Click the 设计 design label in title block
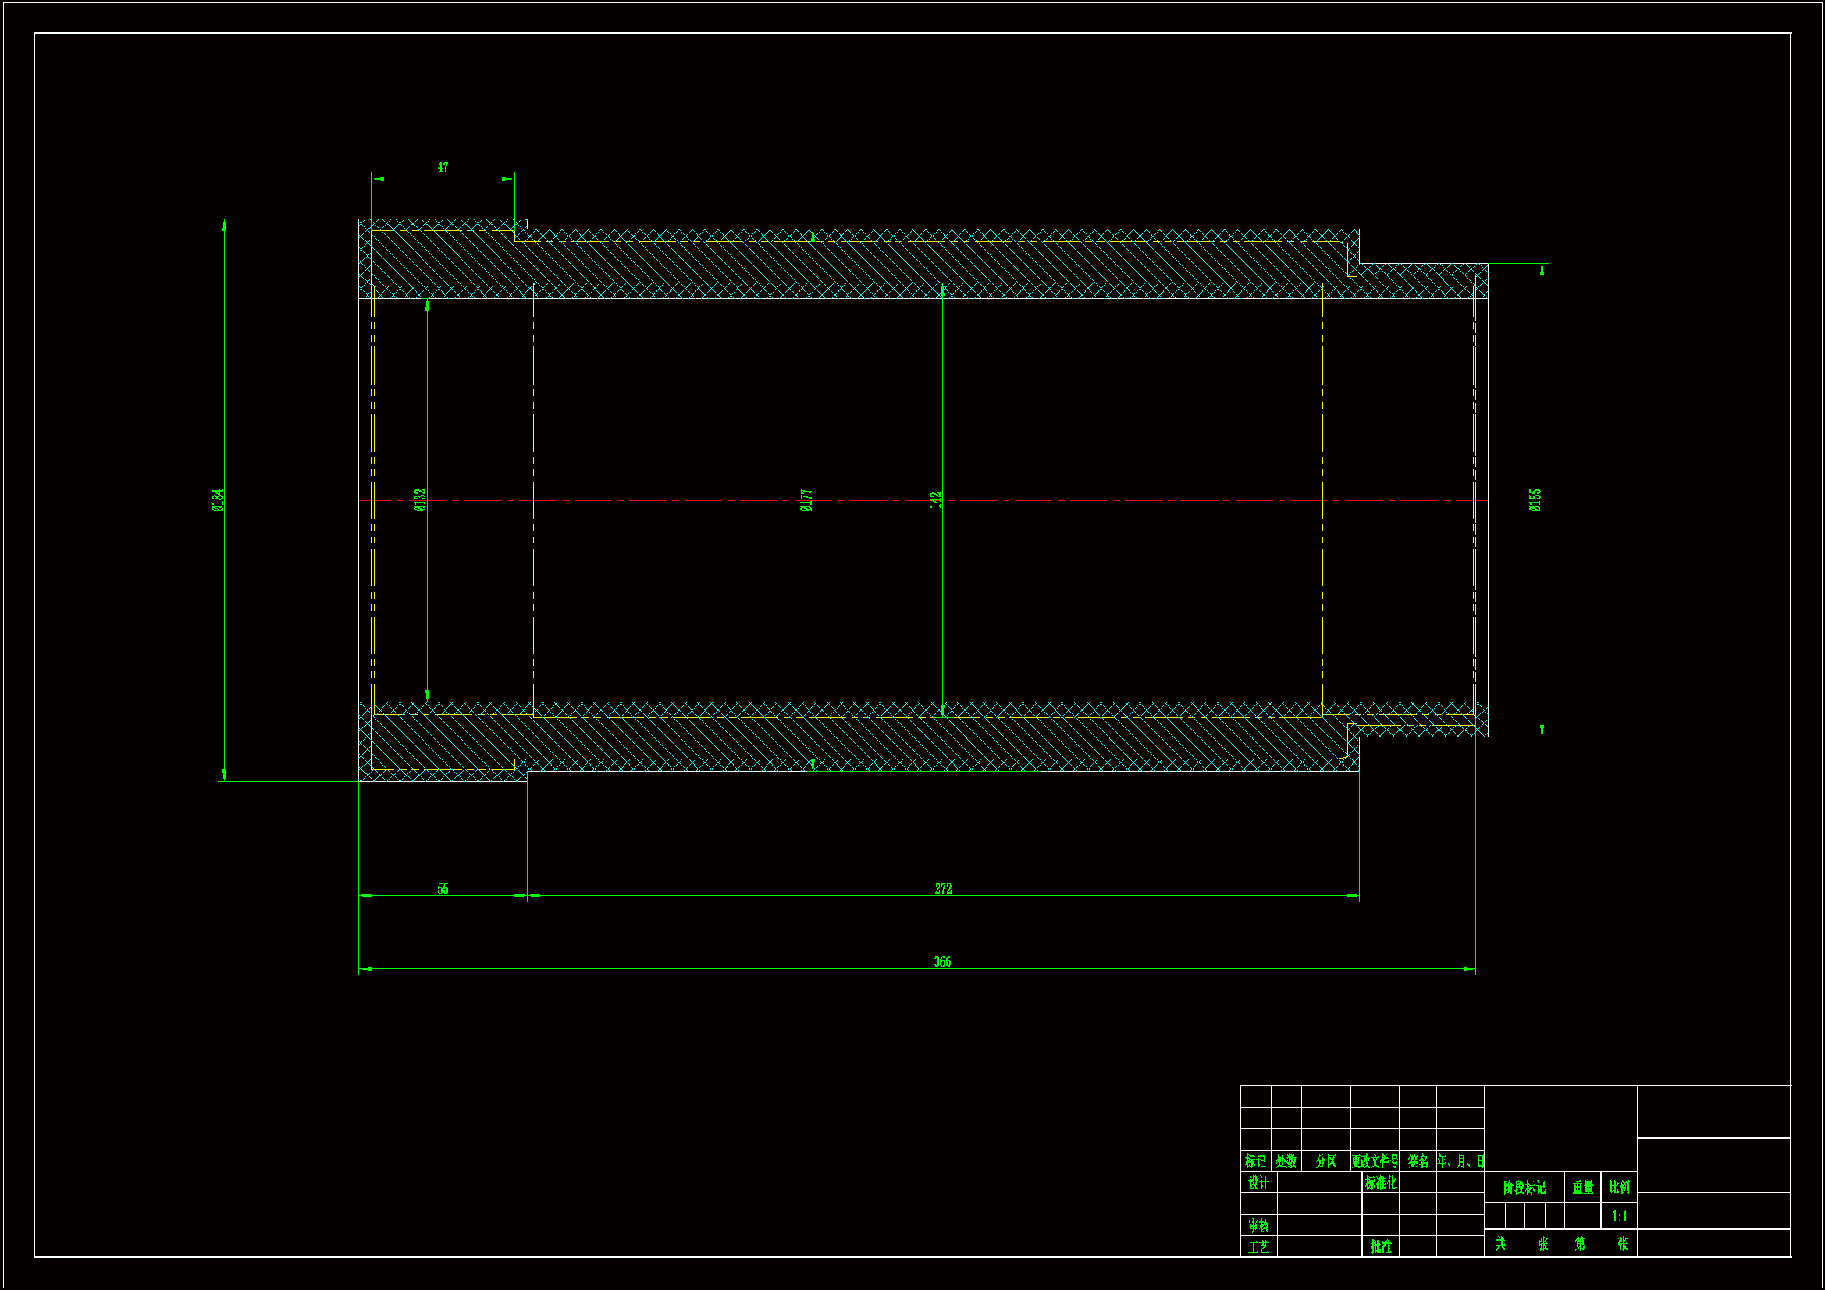Screen dimensions: 1825x1290 tap(1258, 1183)
